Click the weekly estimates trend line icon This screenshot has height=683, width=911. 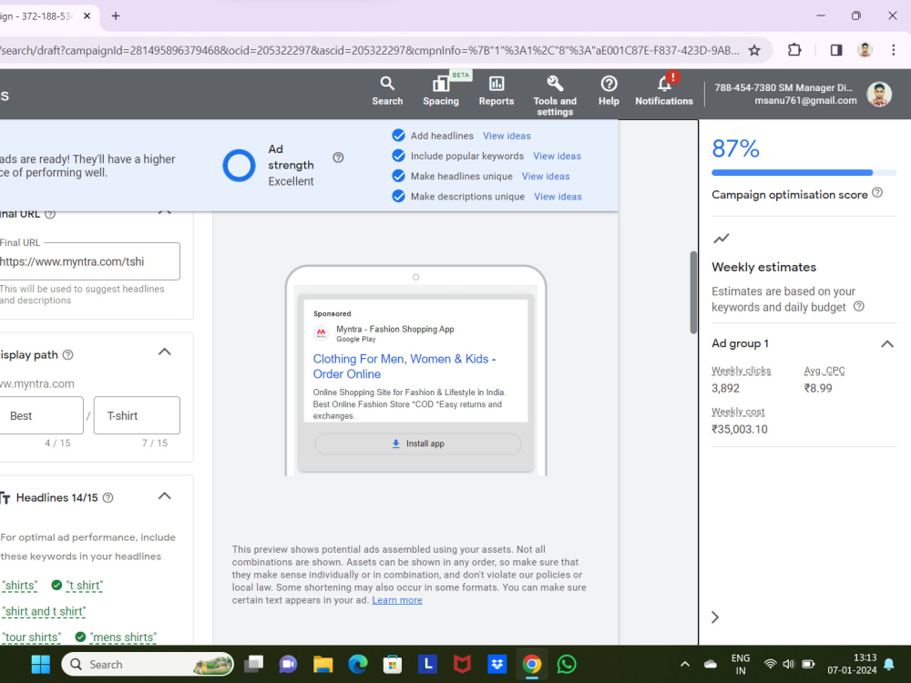[x=721, y=238]
